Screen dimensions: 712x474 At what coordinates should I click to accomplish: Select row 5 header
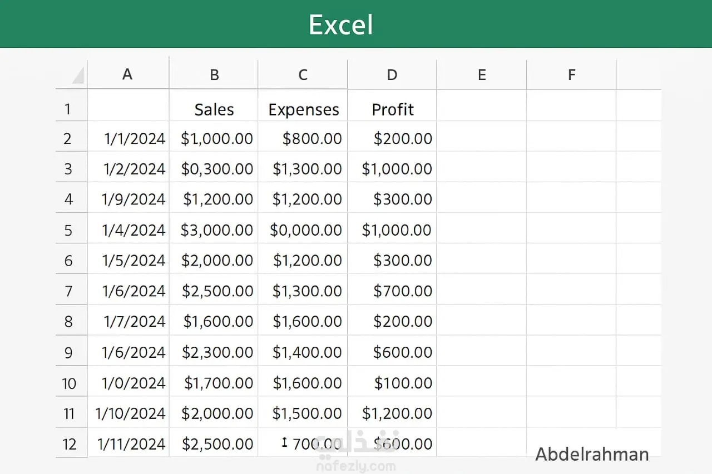pyautogui.click(x=68, y=230)
